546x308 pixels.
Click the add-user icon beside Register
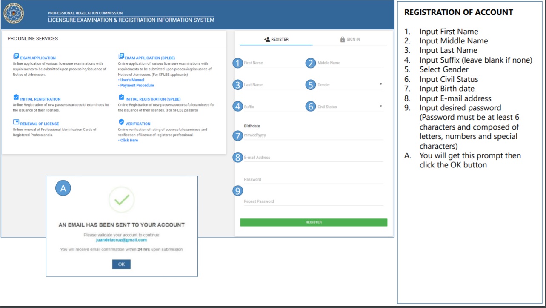click(267, 39)
